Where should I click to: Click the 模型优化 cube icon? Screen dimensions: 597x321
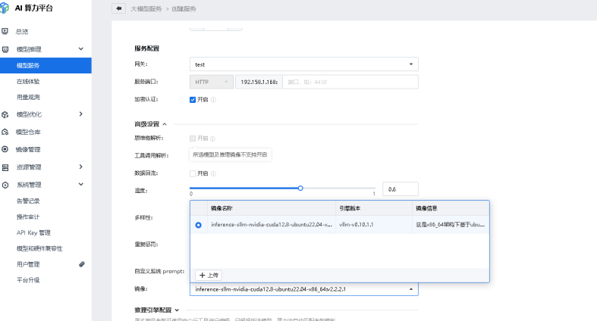coord(5,114)
